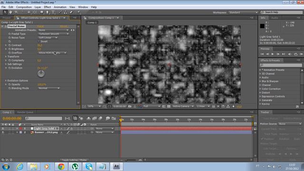Image resolution: width=304 pixels, height=171 pixels.
Task: Click the viewer snapshot camera icon
Action: (130, 106)
